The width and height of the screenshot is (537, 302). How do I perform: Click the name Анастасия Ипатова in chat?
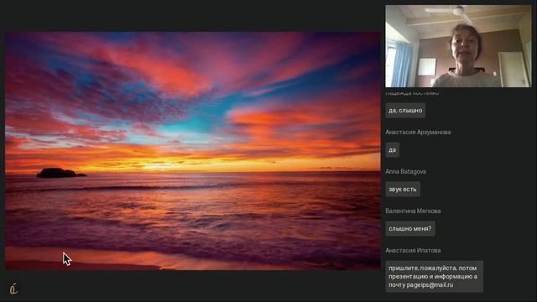tap(413, 250)
